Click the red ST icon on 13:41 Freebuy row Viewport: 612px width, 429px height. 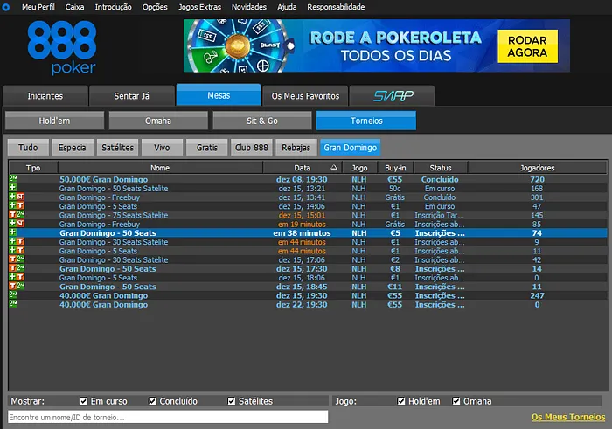[x=21, y=197]
